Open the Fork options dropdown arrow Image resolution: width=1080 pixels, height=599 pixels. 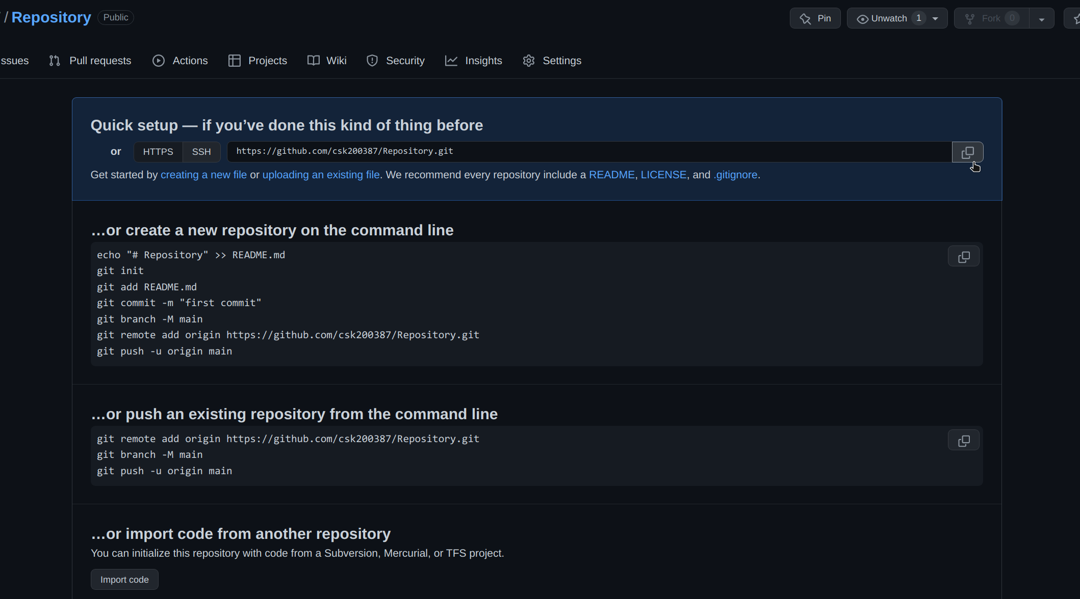(x=1042, y=19)
